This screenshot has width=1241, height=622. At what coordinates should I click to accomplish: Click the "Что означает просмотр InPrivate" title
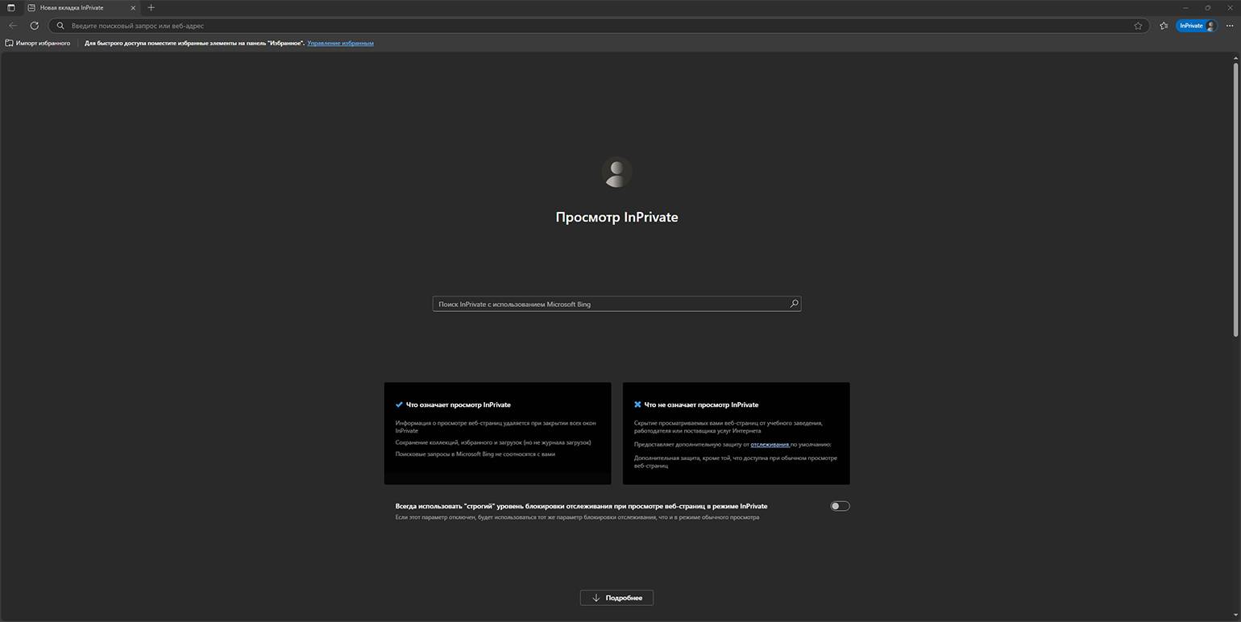(x=458, y=404)
